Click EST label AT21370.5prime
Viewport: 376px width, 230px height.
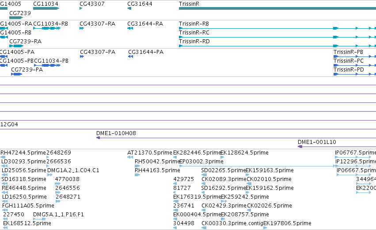click(x=150, y=153)
